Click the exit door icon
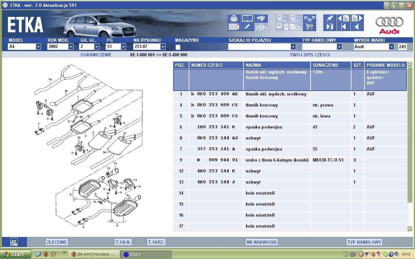415x259 pixels. (x=330, y=27)
